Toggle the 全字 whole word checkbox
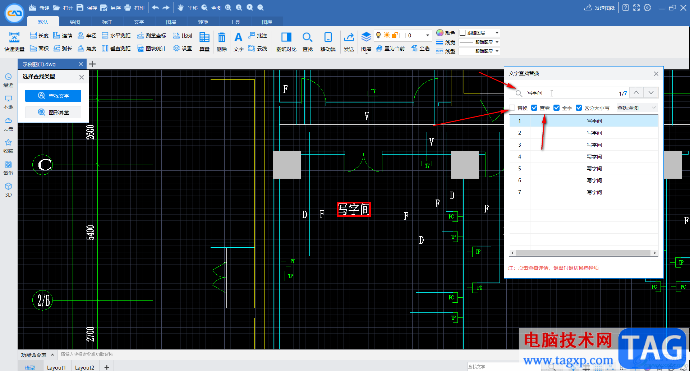Viewport: 690px width, 371px height. coord(557,108)
